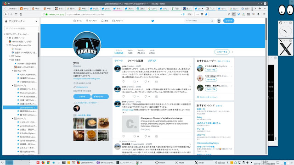
Task: Open the Change.org link card
Action: click(x=156, y=124)
